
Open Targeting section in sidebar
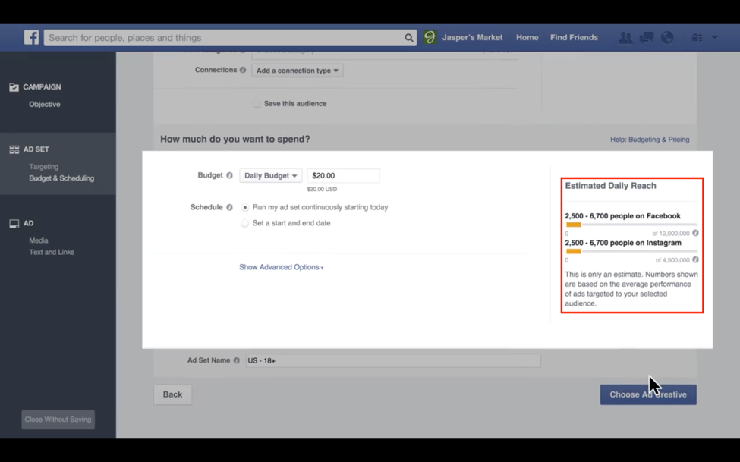click(43, 166)
